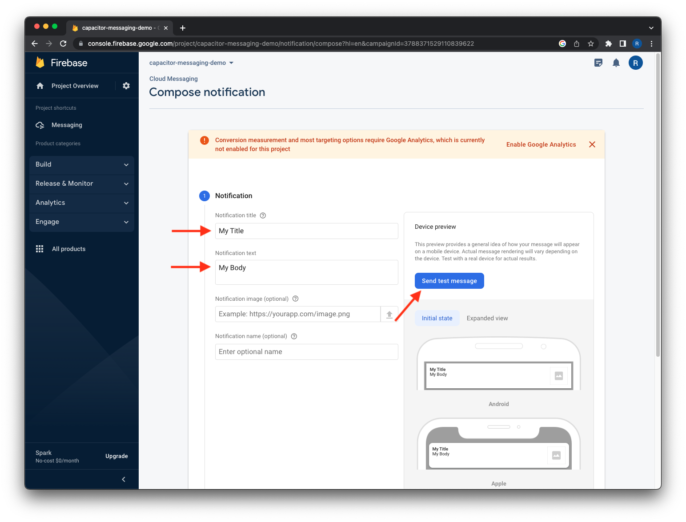Click the Enter optional name input field

coord(306,351)
